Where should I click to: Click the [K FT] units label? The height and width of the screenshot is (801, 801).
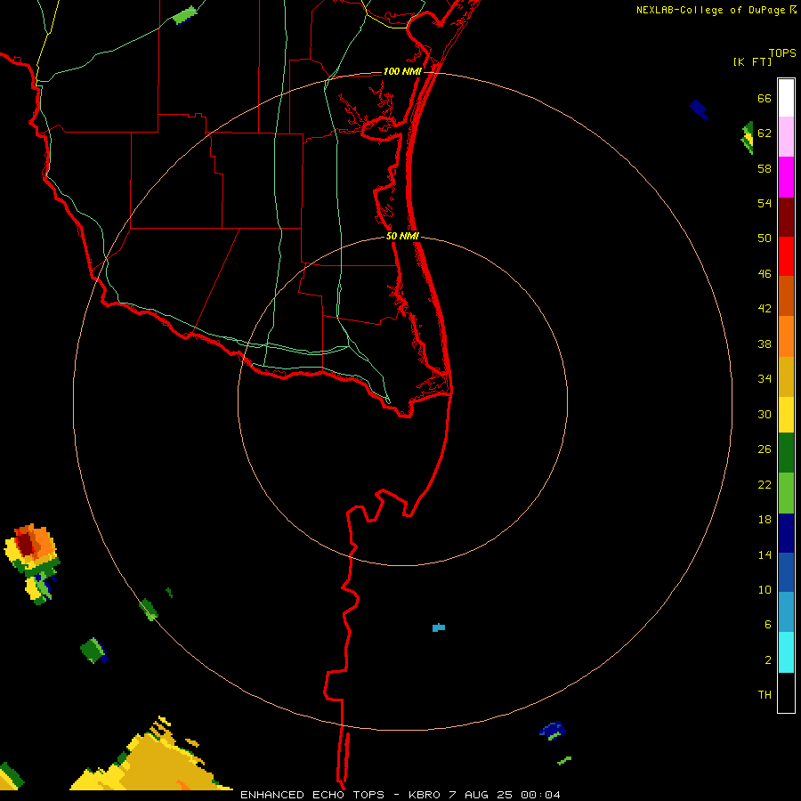click(x=752, y=61)
